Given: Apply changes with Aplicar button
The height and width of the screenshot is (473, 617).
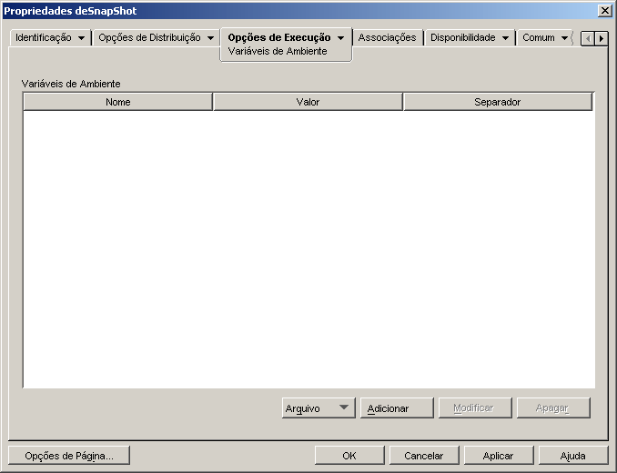Looking at the screenshot, I should tap(498, 456).
